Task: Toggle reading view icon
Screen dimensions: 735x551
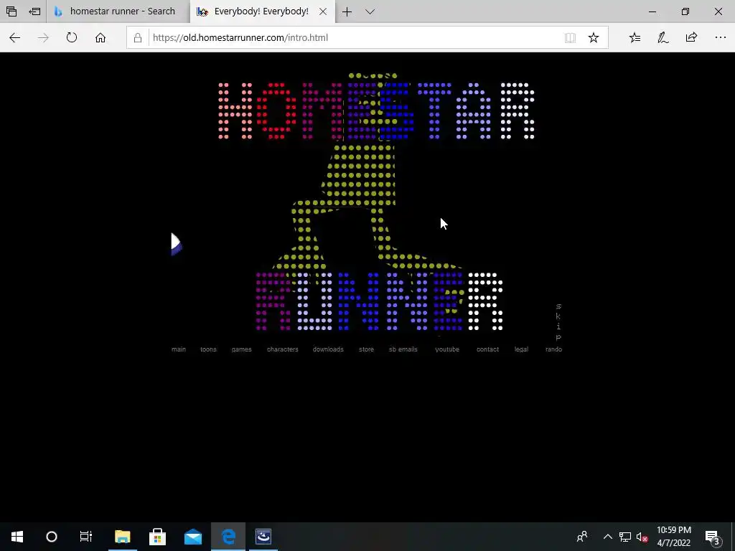Action: pyautogui.click(x=570, y=38)
